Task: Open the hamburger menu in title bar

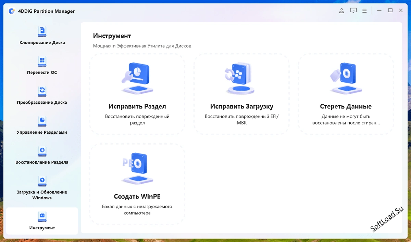Action: pyautogui.click(x=365, y=11)
